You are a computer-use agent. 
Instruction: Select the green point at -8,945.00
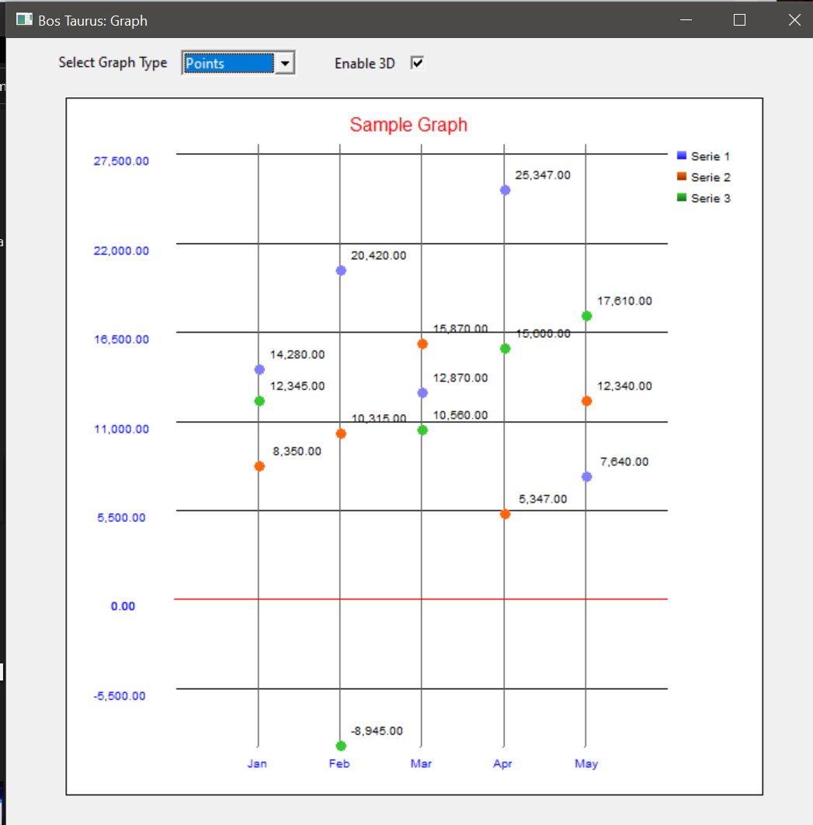[341, 746]
